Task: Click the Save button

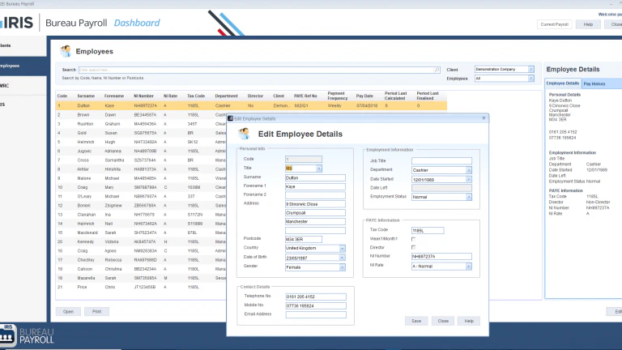Action: click(x=416, y=321)
